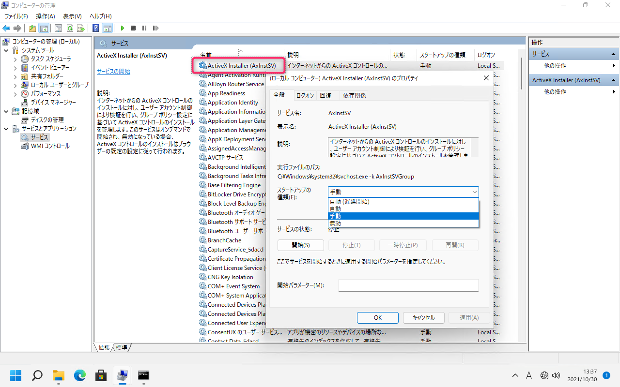
Task: Select サービス node in the tree
Action: [40, 137]
